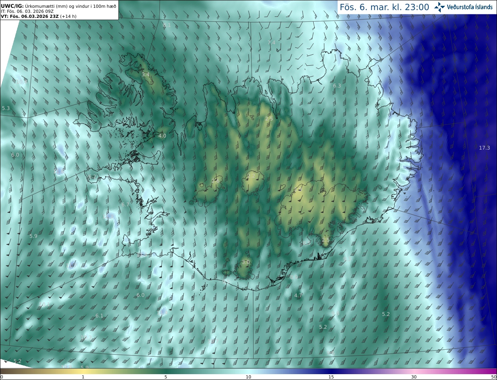Click the date header "Fös. 6. mar. kl. 23:00"
This screenshot has width=497, height=380.
coord(384,7)
